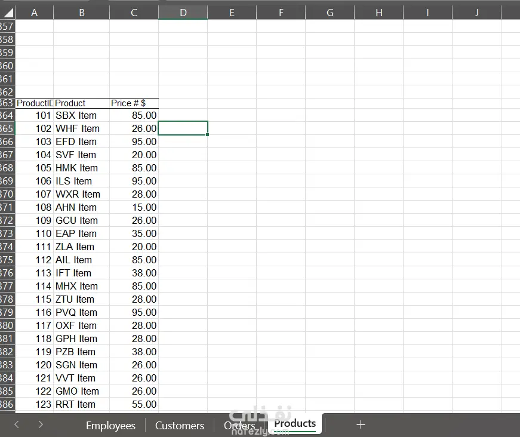
Task: Select the 'VVT Item' cell
Action: click(82, 378)
